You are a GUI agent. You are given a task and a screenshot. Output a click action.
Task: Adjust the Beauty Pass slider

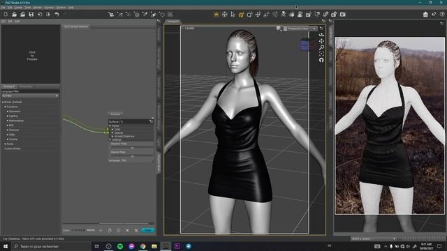point(132,156)
